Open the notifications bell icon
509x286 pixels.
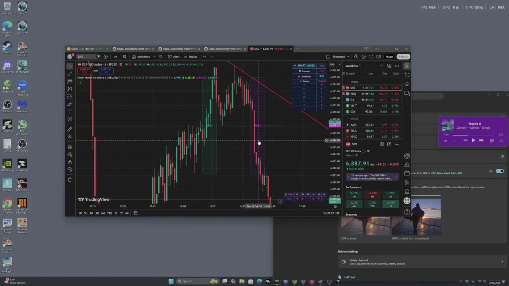[407, 191]
